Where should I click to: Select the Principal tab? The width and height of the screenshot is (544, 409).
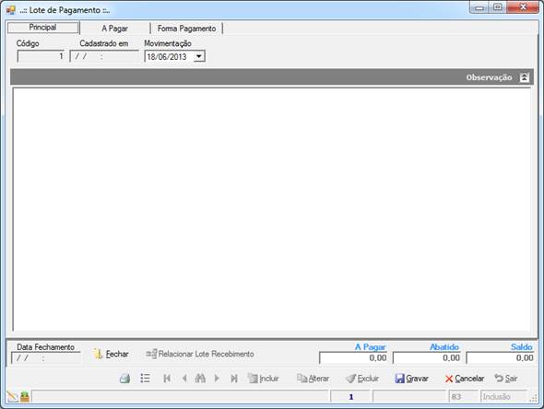pyautogui.click(x=42, y=28)
